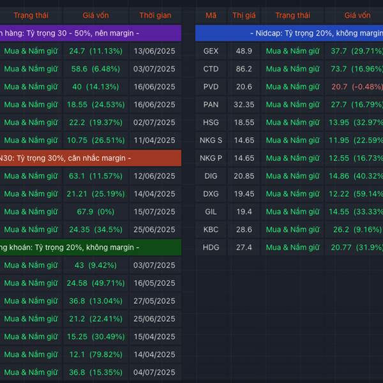Click the DXG ticker code
The width and height of the screenshot is (383, 383).
tap(211, 193)
